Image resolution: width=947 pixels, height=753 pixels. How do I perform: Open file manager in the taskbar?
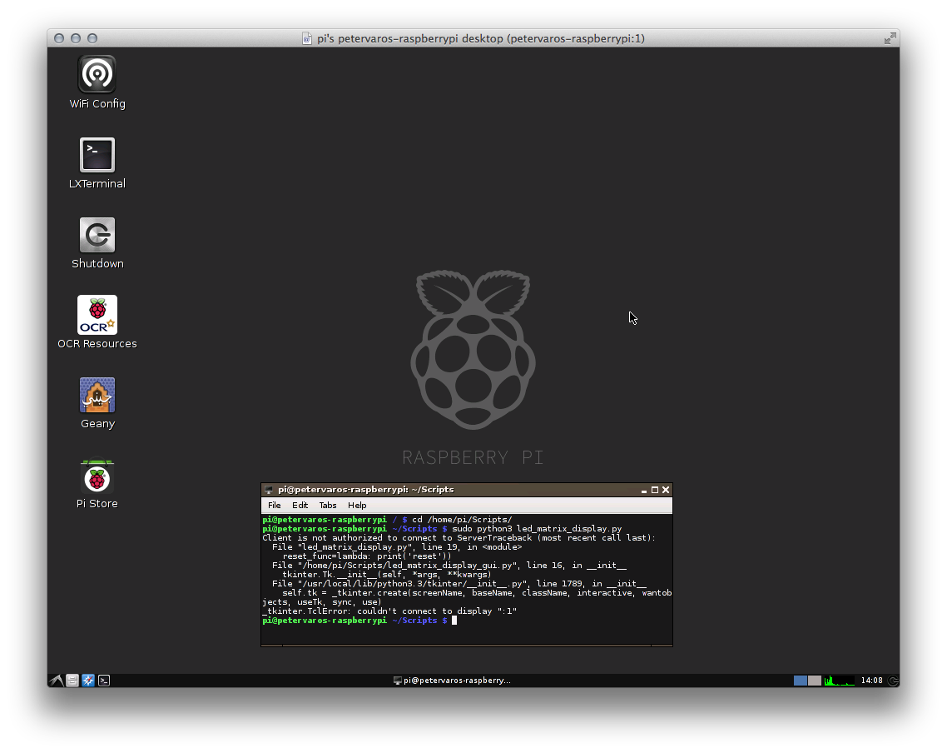coord(72,681)
